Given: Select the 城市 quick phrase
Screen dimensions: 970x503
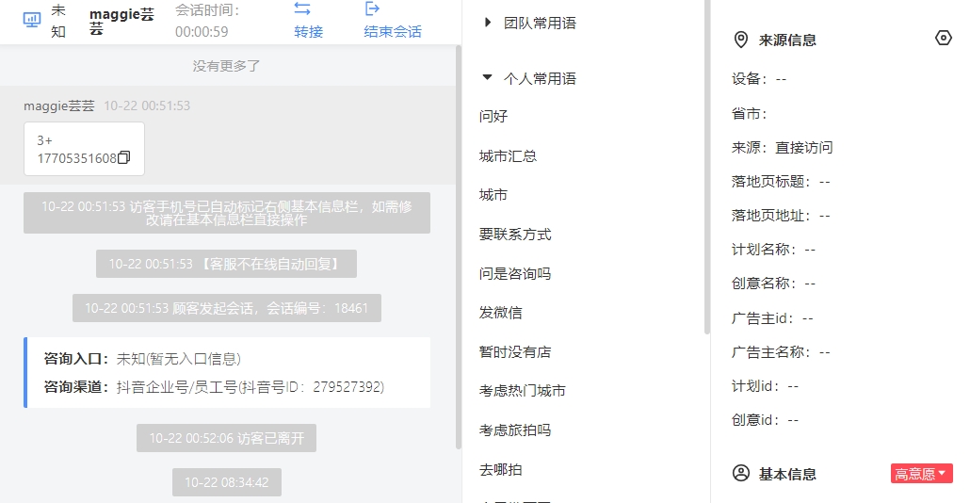Looking at the screenshot, I should click(x=493, y=195).
